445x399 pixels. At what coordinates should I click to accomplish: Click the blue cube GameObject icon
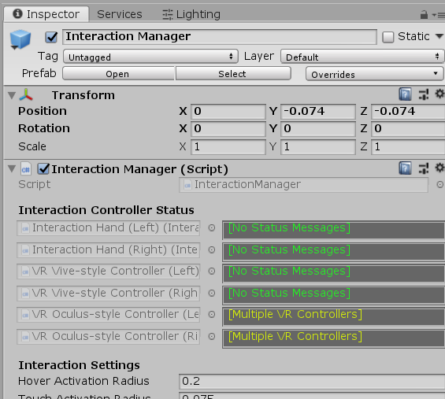pyautogui.click(x=20, y=39)
